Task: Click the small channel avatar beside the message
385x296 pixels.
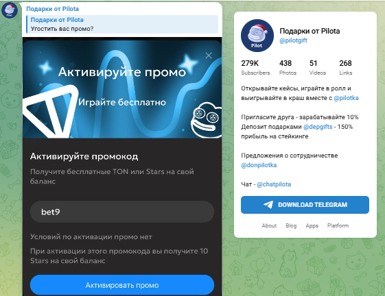Action: tap(10, 10)
